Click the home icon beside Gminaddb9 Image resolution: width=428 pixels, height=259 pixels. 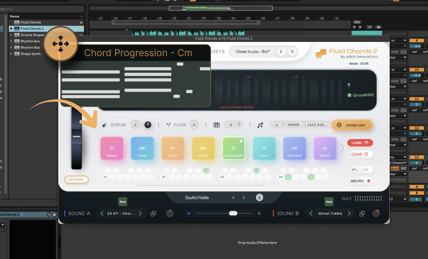click(x=349, y=95)
